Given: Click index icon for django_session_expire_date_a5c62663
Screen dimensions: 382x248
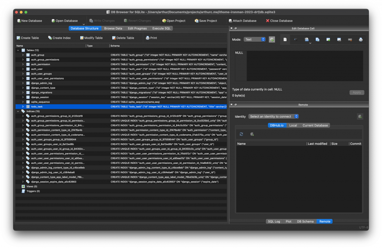Looking at the screenshot, I should 28,182.
